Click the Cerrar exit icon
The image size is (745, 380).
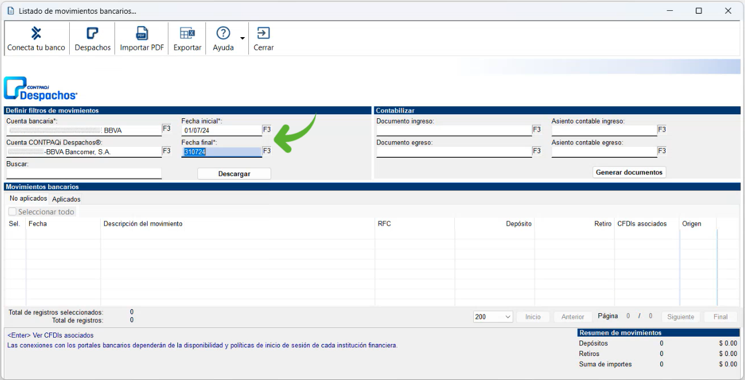[263, 33]
